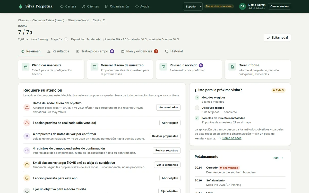
Task: Go to Organización section
Action: pyautogui.click(x=117, y=6)
